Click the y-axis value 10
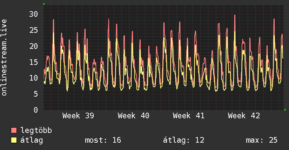 (x=34, y=78)
